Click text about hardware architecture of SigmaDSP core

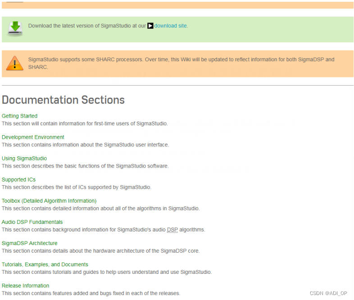101,251
